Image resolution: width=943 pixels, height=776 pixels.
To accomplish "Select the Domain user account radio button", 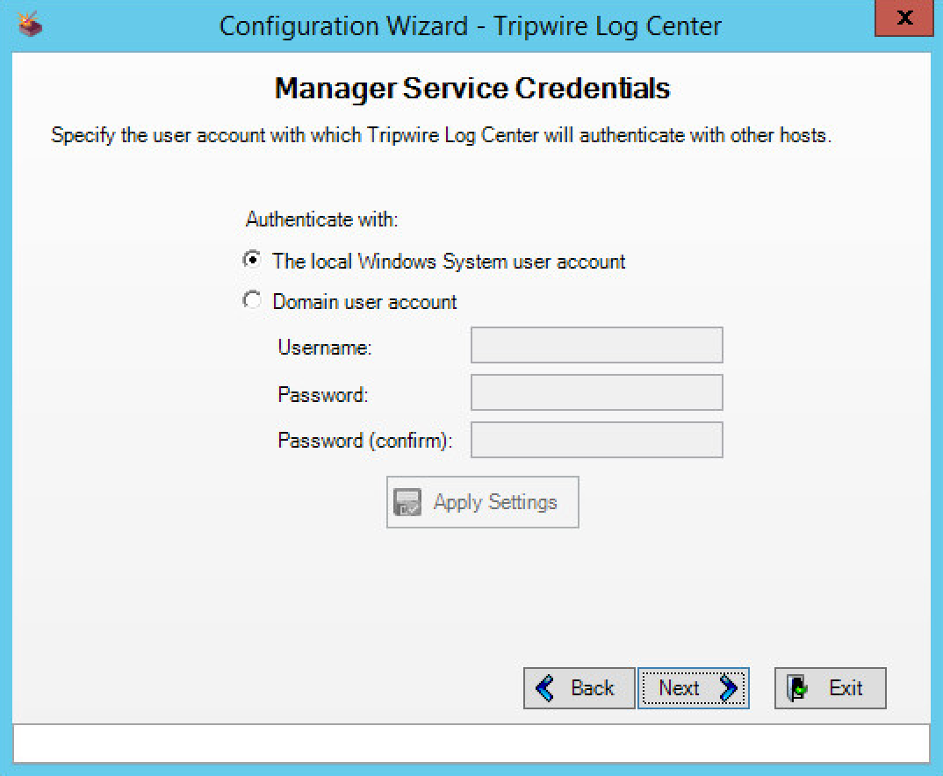I will 252,301.
